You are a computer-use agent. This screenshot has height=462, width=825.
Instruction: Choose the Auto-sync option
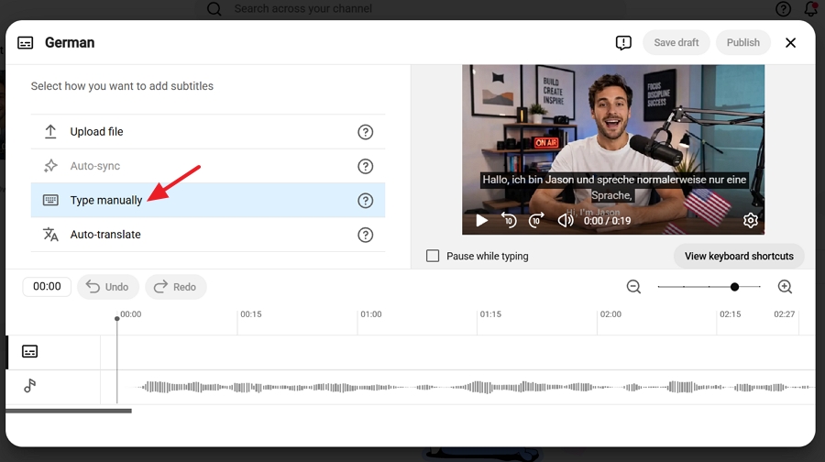pos(208,166)
